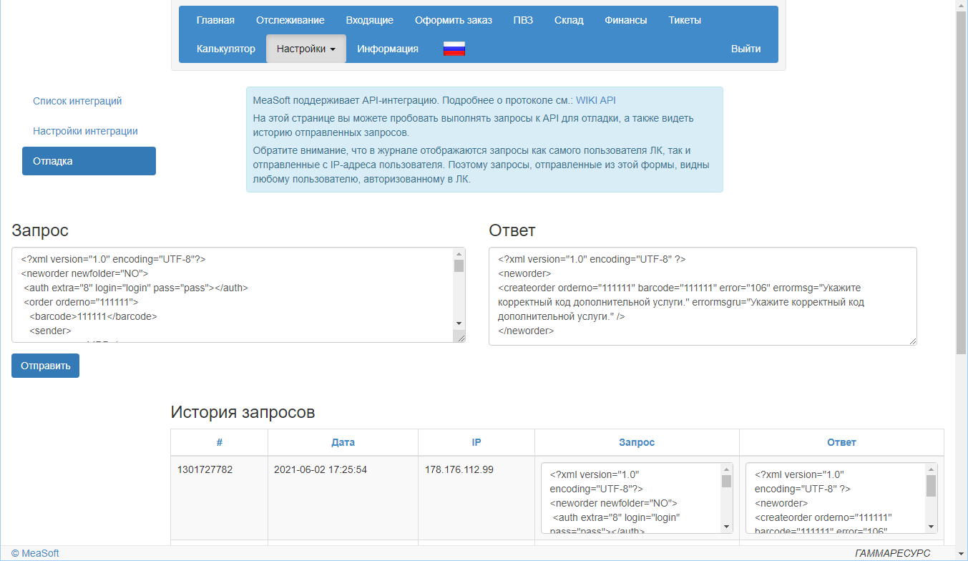This screenshot has height=561, width=968.
Task: Navigate to Склад
Action: coord(569,20)
